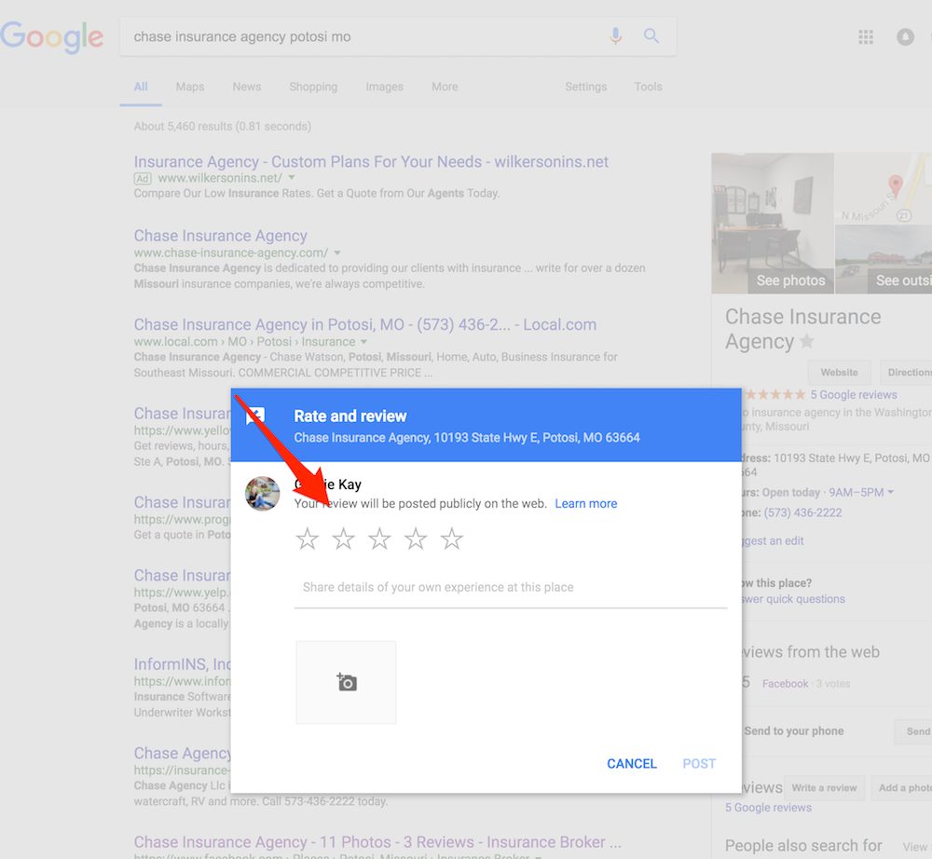
Task: Expand options arrow for wilkersonins.net ad
Action: 291,178
